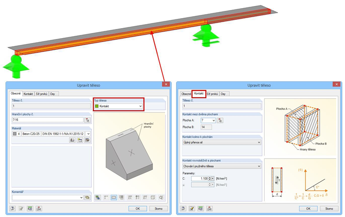Click C parameter value field 1.108

point(200,178)
